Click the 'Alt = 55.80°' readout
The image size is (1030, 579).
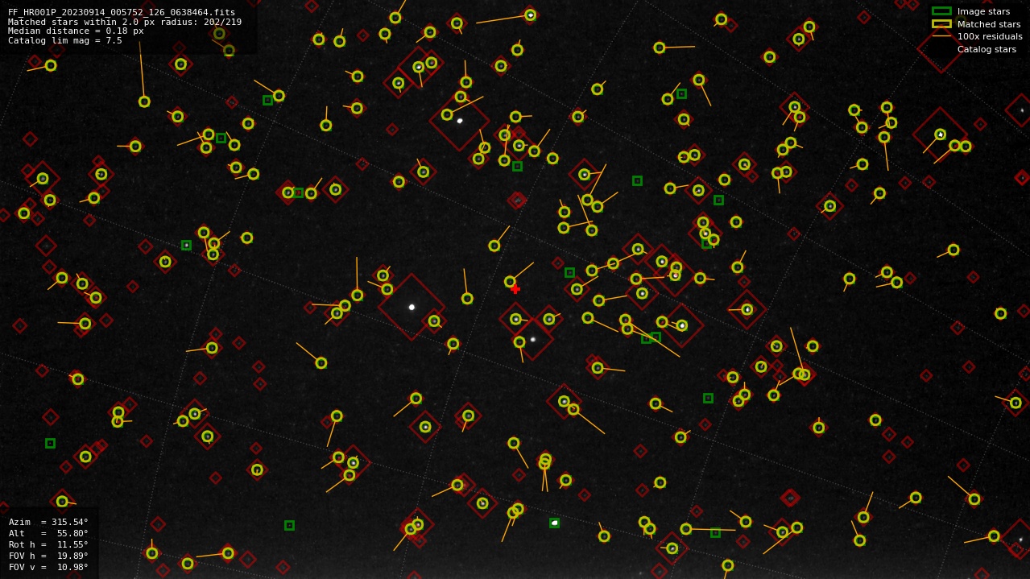coord(48,533)
